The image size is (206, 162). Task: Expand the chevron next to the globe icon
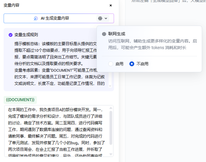pos(106,18)
